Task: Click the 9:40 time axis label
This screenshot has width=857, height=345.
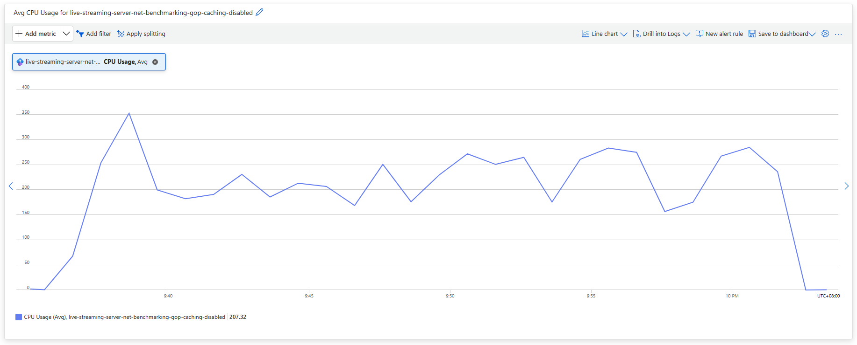Action: pos(168,296)
